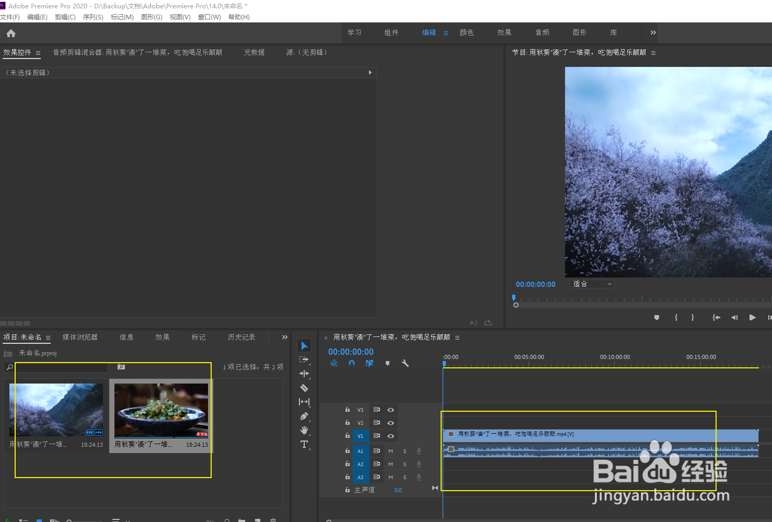Step back one frame

734,317
